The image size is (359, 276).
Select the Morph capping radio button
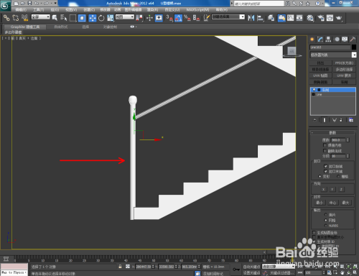click(x=320, y=176)
